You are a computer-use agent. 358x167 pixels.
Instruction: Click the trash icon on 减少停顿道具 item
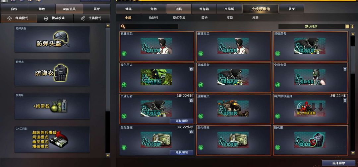[x=345, y=100]
